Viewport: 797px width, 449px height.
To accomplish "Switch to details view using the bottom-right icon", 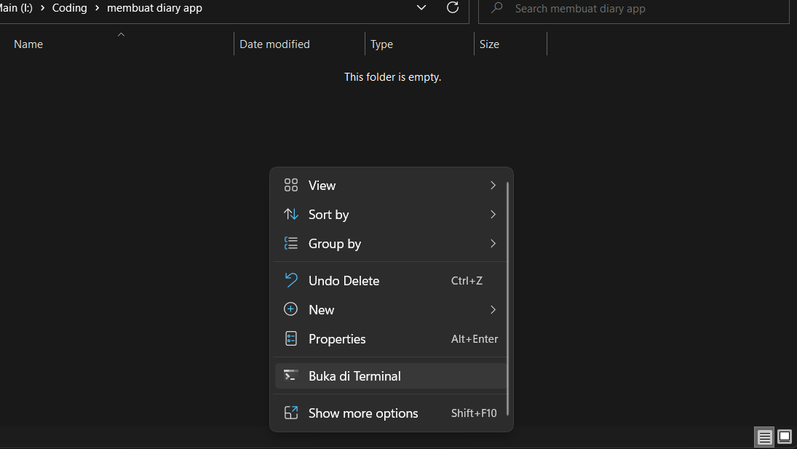I will coord(764,437).
